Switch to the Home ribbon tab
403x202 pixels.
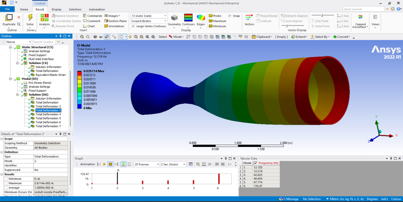click(x=24, y=9)
